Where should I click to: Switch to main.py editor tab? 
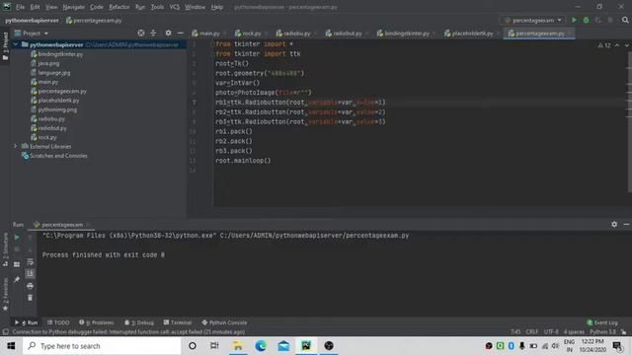point(206,34)
